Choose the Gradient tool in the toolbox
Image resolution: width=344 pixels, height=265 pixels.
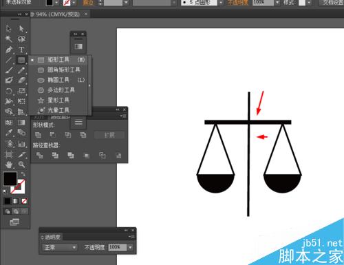tap(21, 123)
